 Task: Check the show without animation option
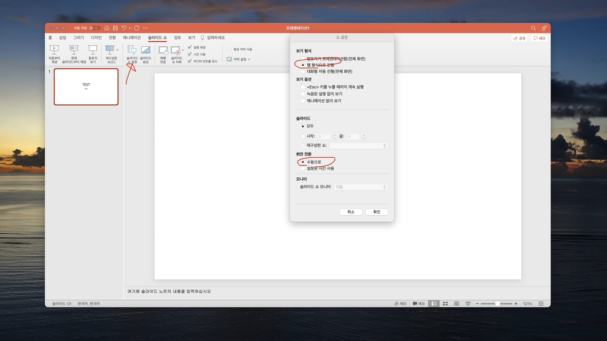click(x=303, y=101)
